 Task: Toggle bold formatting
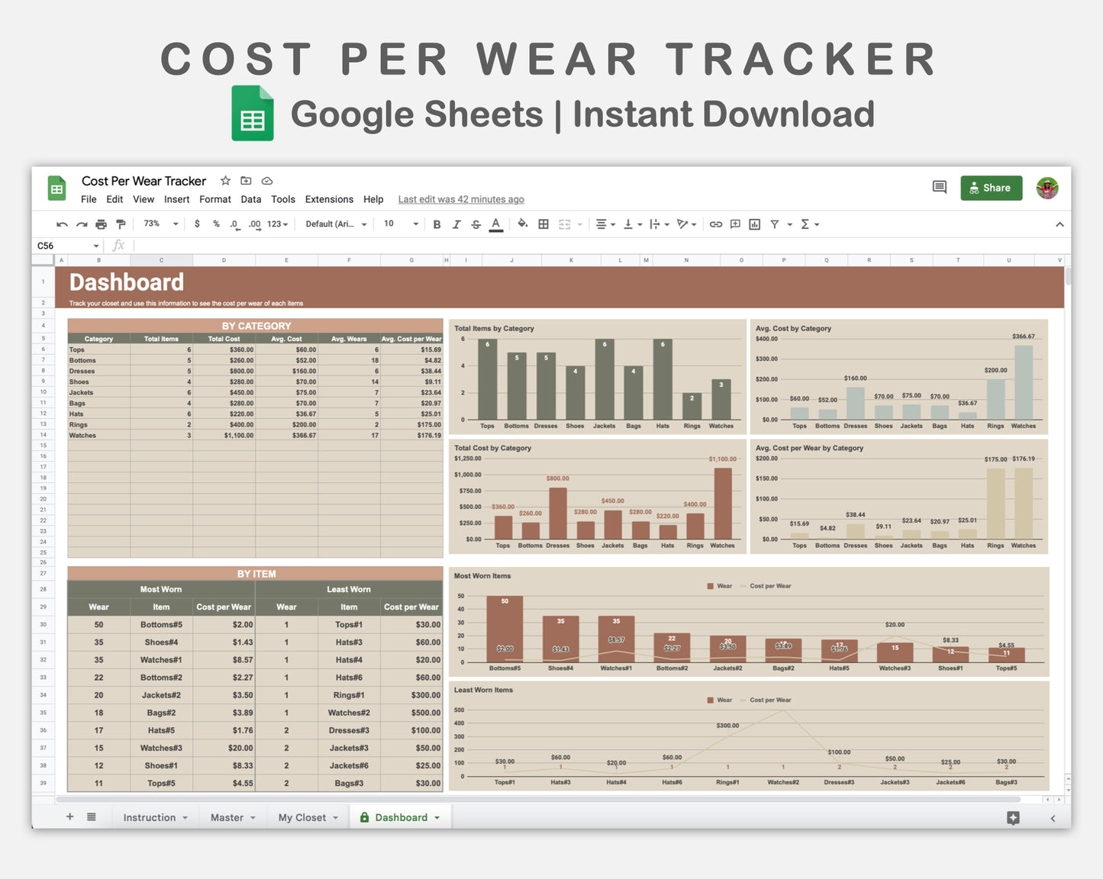[437, 224]
